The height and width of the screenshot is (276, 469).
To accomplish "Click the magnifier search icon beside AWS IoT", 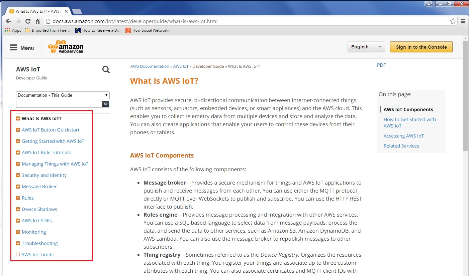I will tap(106, 69).
